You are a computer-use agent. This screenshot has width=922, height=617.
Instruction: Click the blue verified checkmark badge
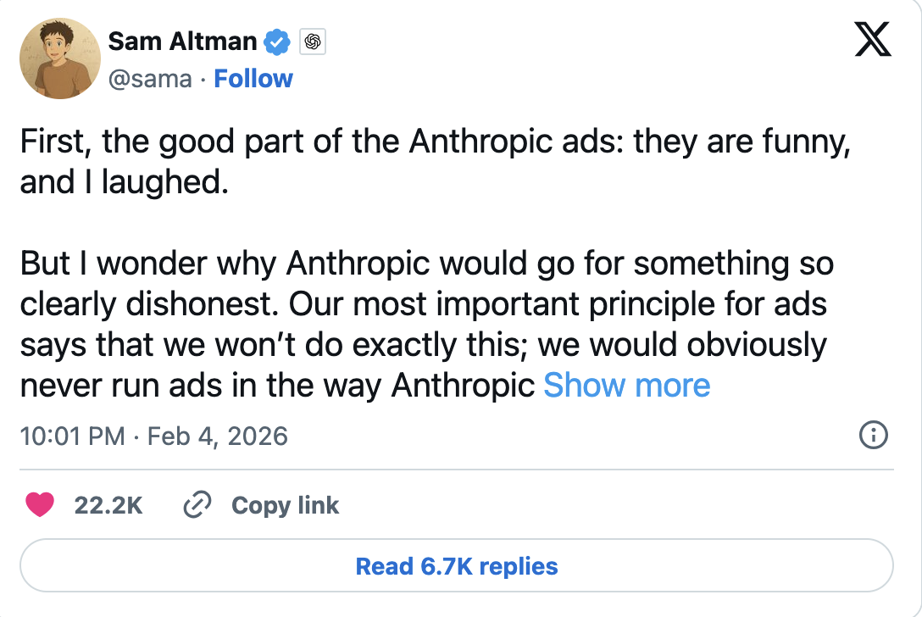[277, 40]
